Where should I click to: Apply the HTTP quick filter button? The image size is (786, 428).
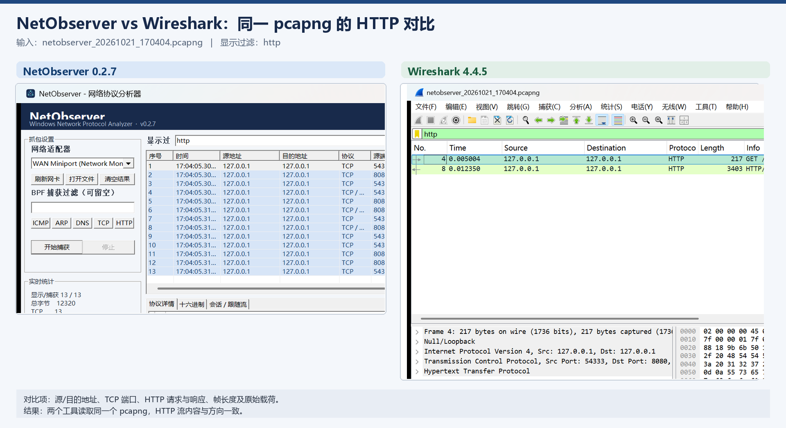[x=124, y=223]
